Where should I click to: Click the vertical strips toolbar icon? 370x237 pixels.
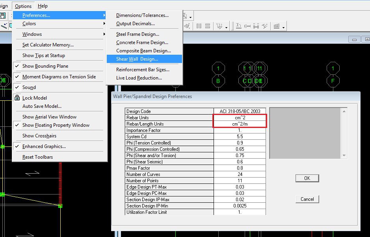(199, 26)
